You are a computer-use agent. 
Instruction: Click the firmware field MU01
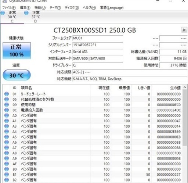pos(98,38)
